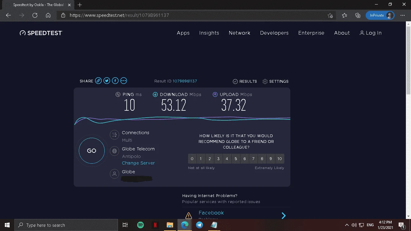Open the Favorites list
Image resolution: width=411 pixels, height=231 pixels.
click(345, 15)
